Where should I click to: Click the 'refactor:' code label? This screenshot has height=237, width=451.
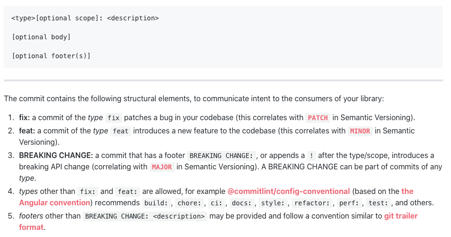click(312, 203)
